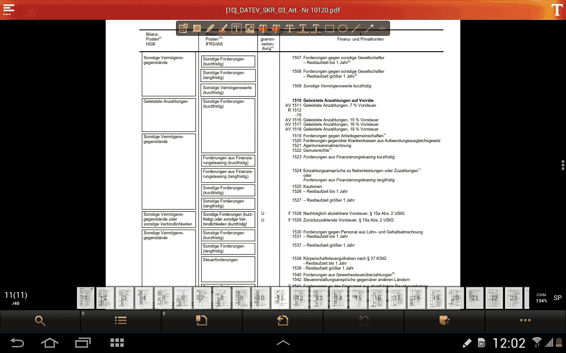566x353 pixels.
Task: Jump to page 11 thumbnail
Action: tap(280, 298)
